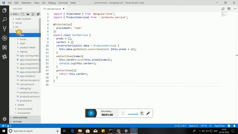
Task: Open the Debug view in activity bar
Action: pos(4,38)
